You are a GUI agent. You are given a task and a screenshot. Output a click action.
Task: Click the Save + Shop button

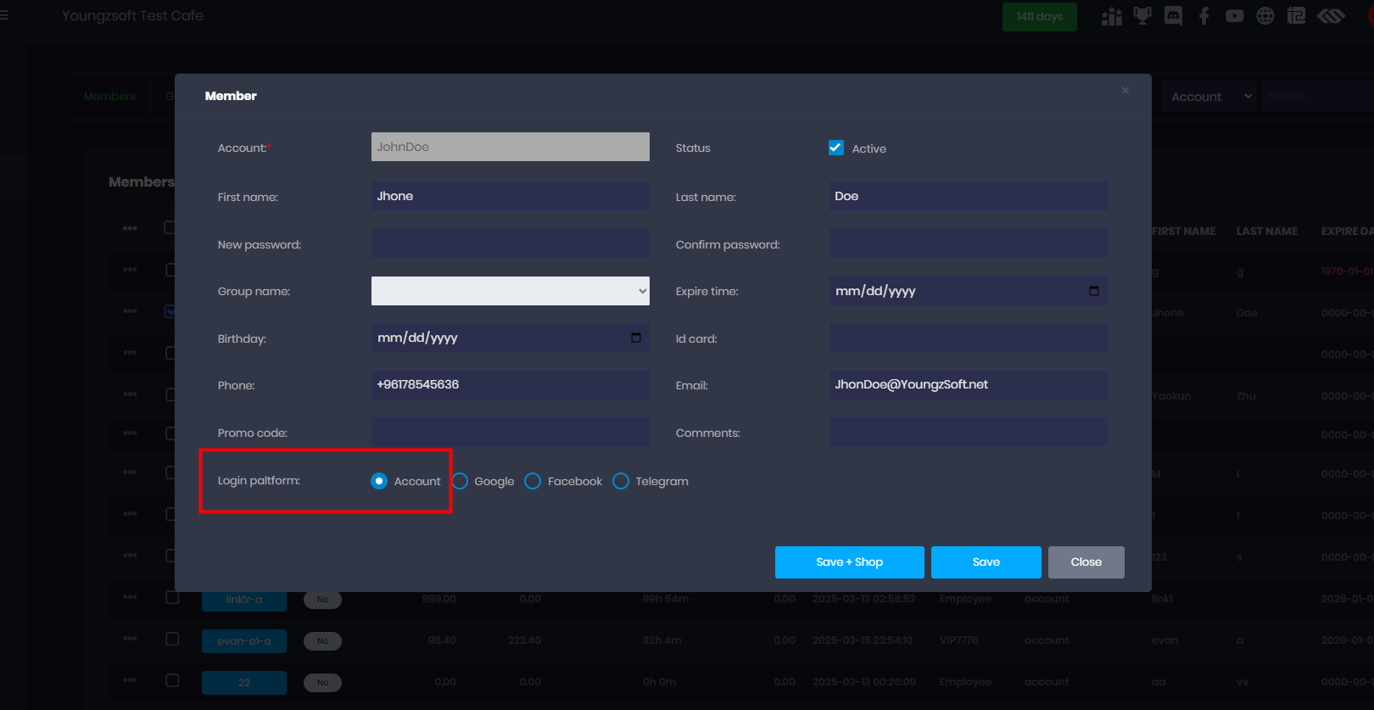pos(849,562)
